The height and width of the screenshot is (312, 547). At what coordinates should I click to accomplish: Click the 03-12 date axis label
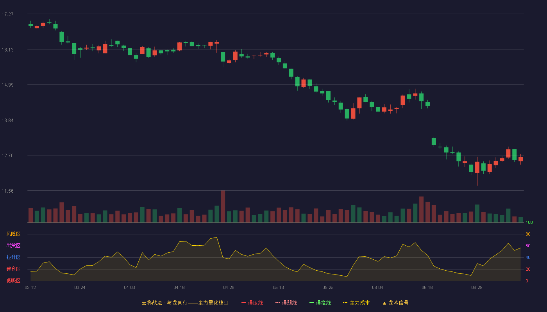click(x=30, y=287)
